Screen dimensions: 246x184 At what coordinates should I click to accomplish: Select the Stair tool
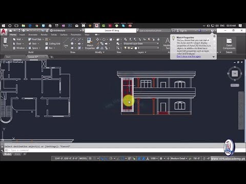click(32, 43)
